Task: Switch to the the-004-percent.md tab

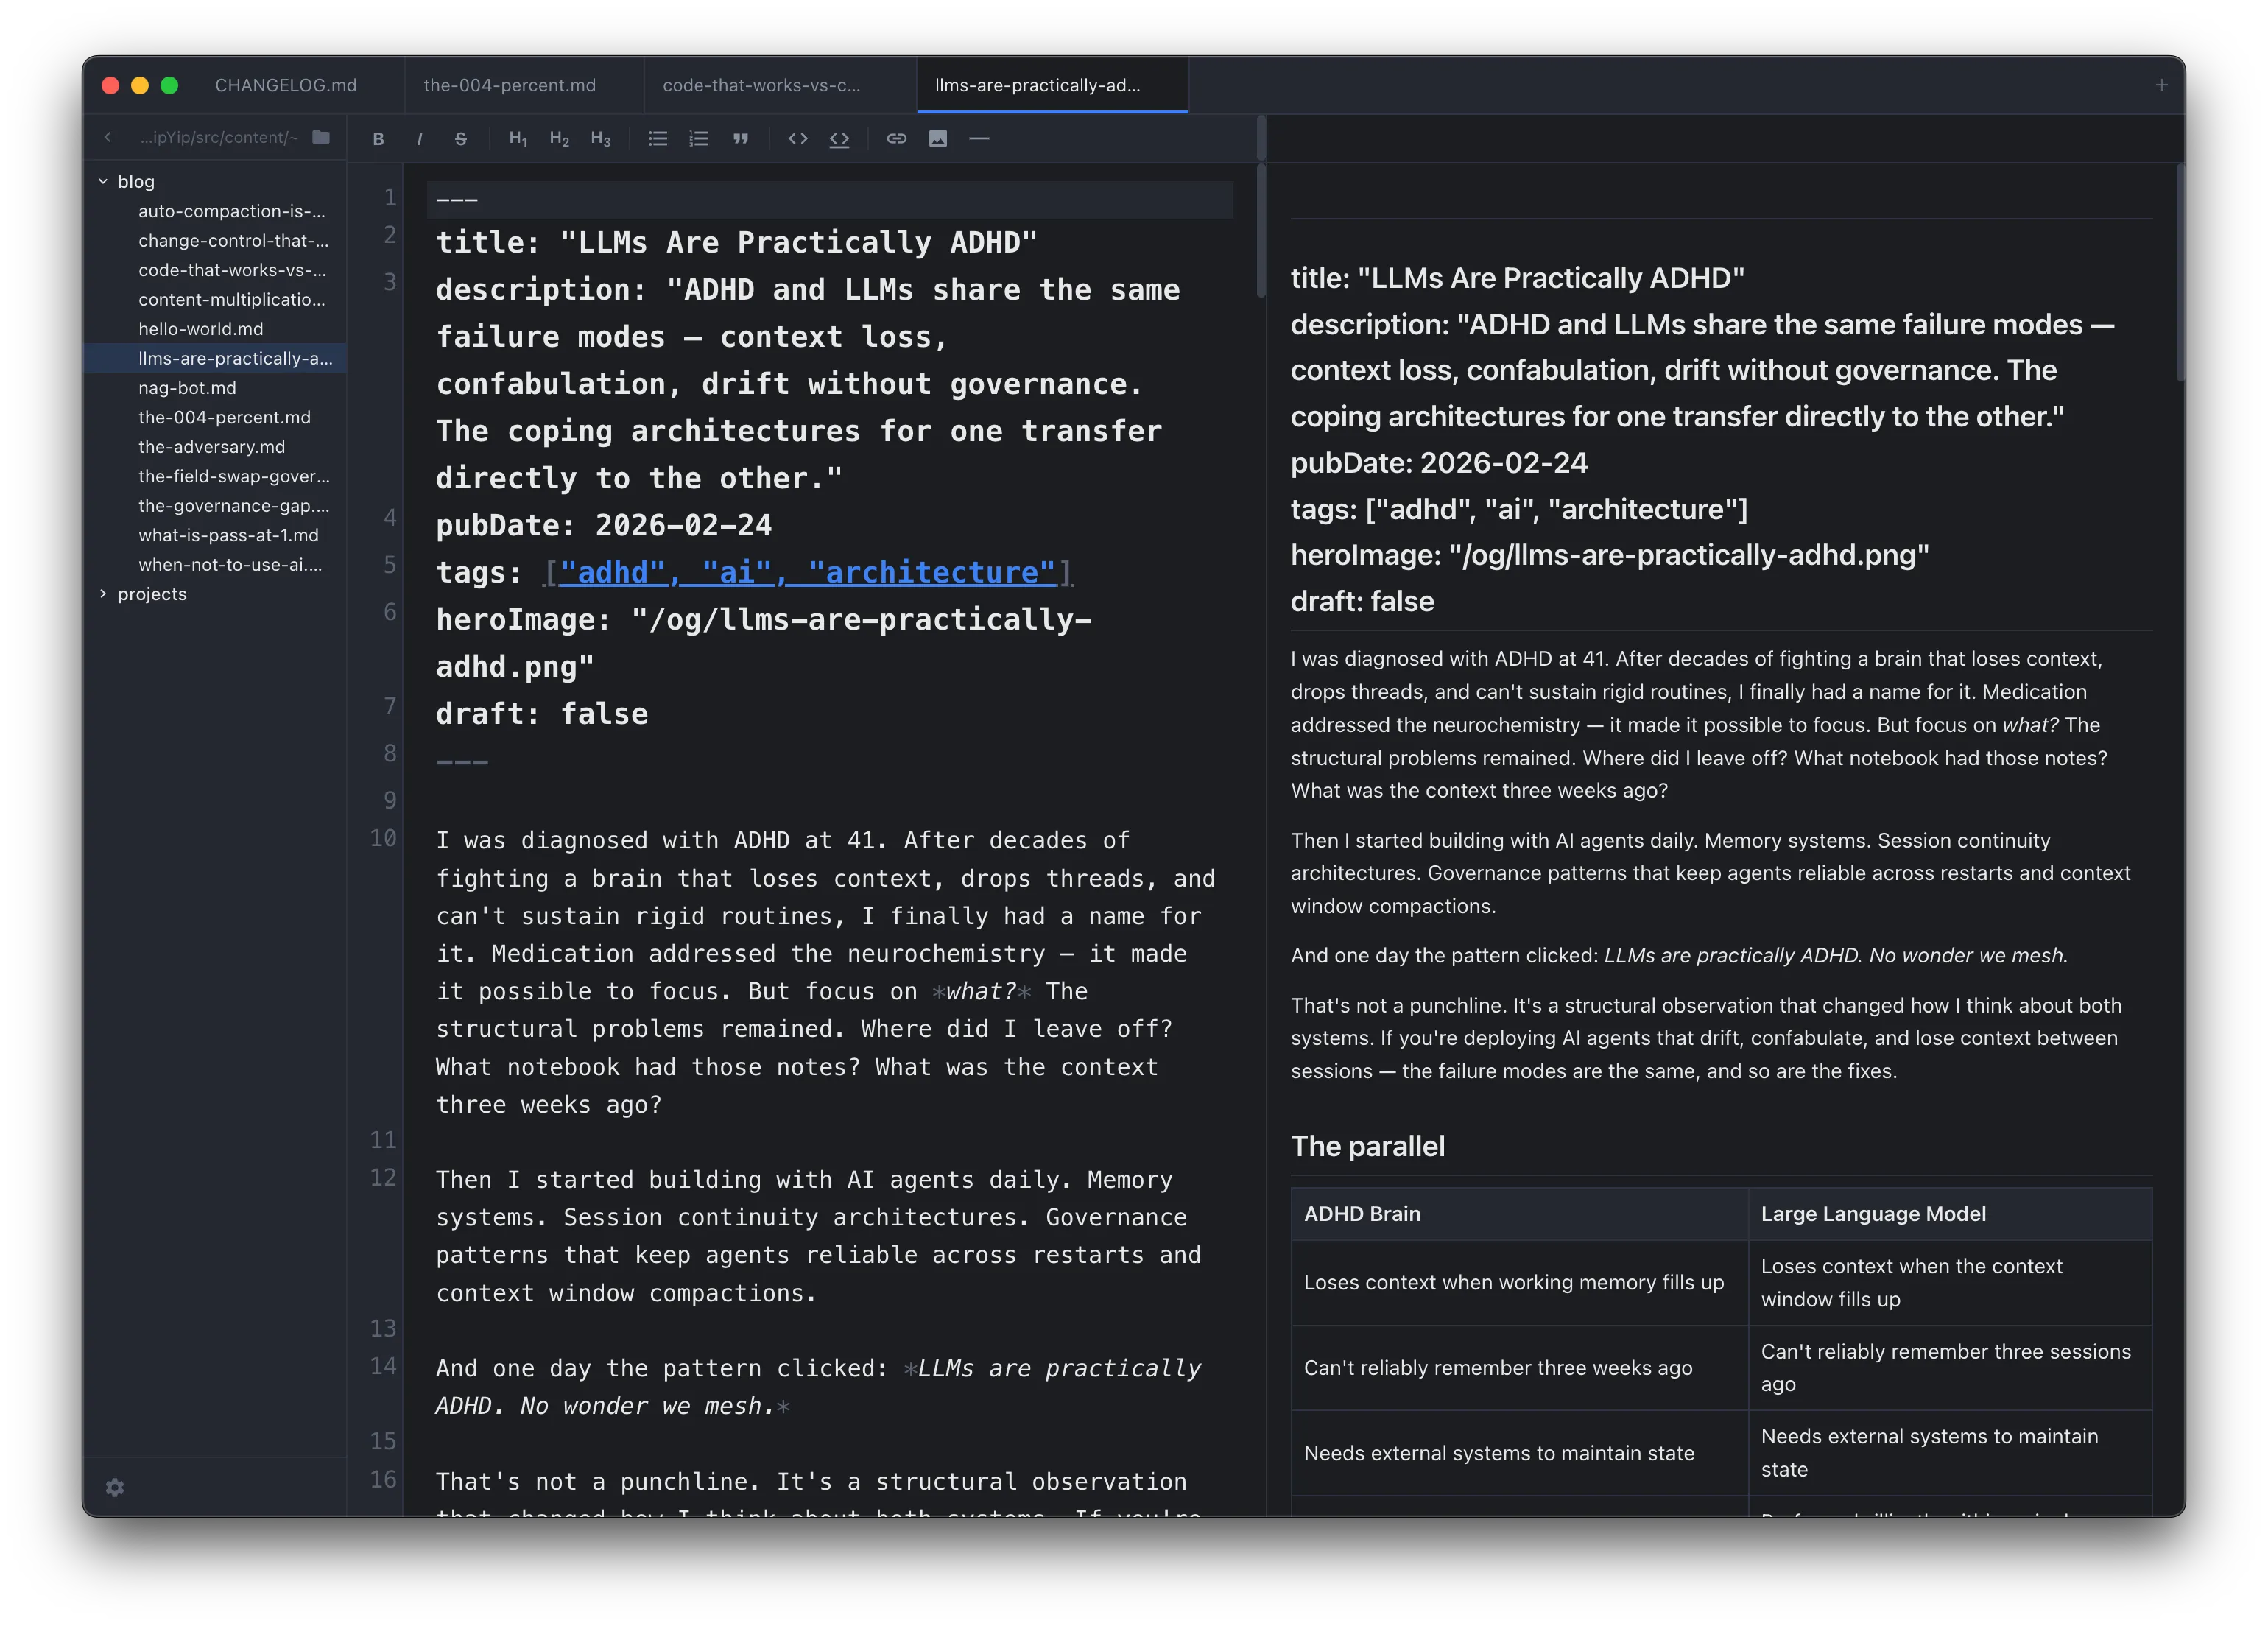Action: click(509, 86)
